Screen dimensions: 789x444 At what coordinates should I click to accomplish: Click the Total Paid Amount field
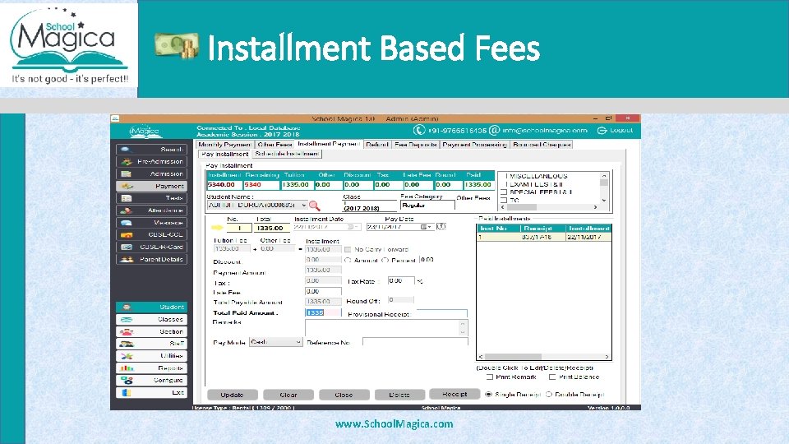click(x=323, y=312)
